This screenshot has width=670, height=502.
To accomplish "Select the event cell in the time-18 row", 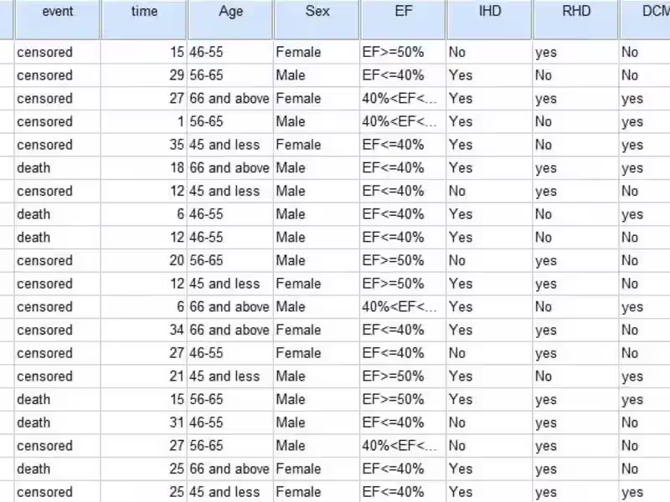I will click(x=57, y=168).
